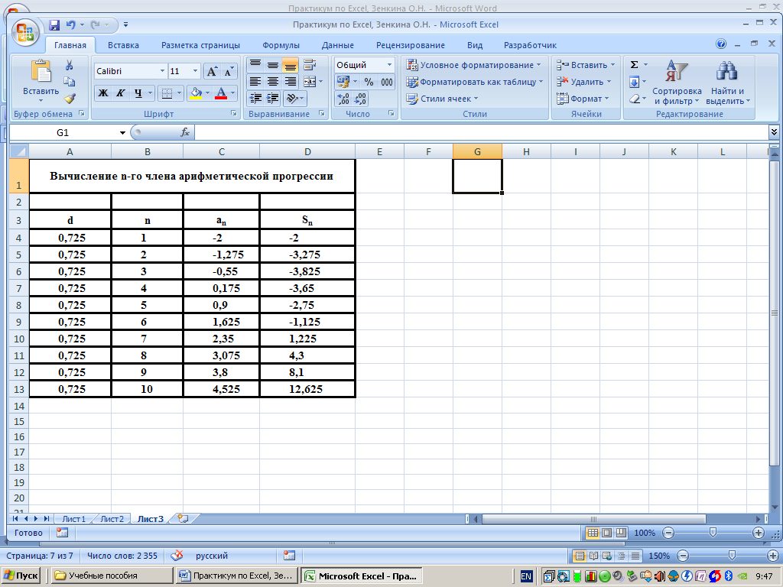The height and width of the screenshot is (587, 783).
Task: Apply red font color A
Action: coord(221,92)
